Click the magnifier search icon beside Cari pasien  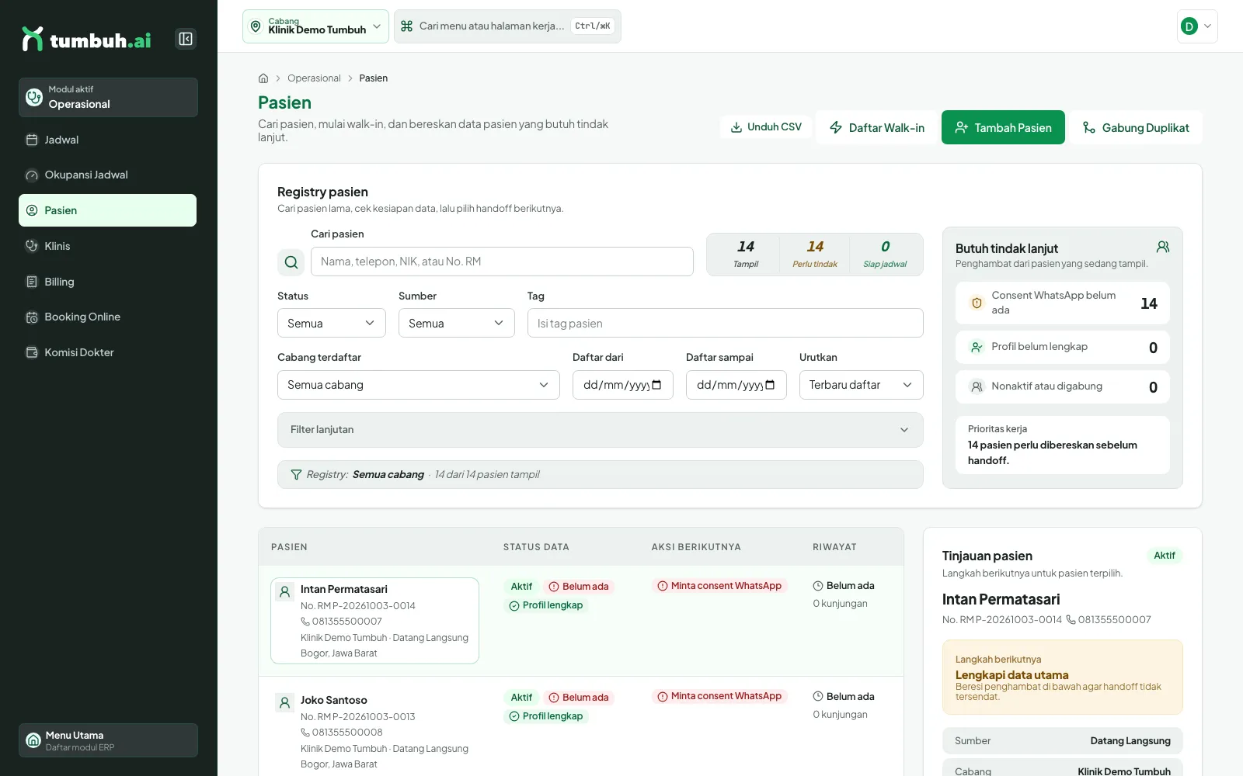291,262
